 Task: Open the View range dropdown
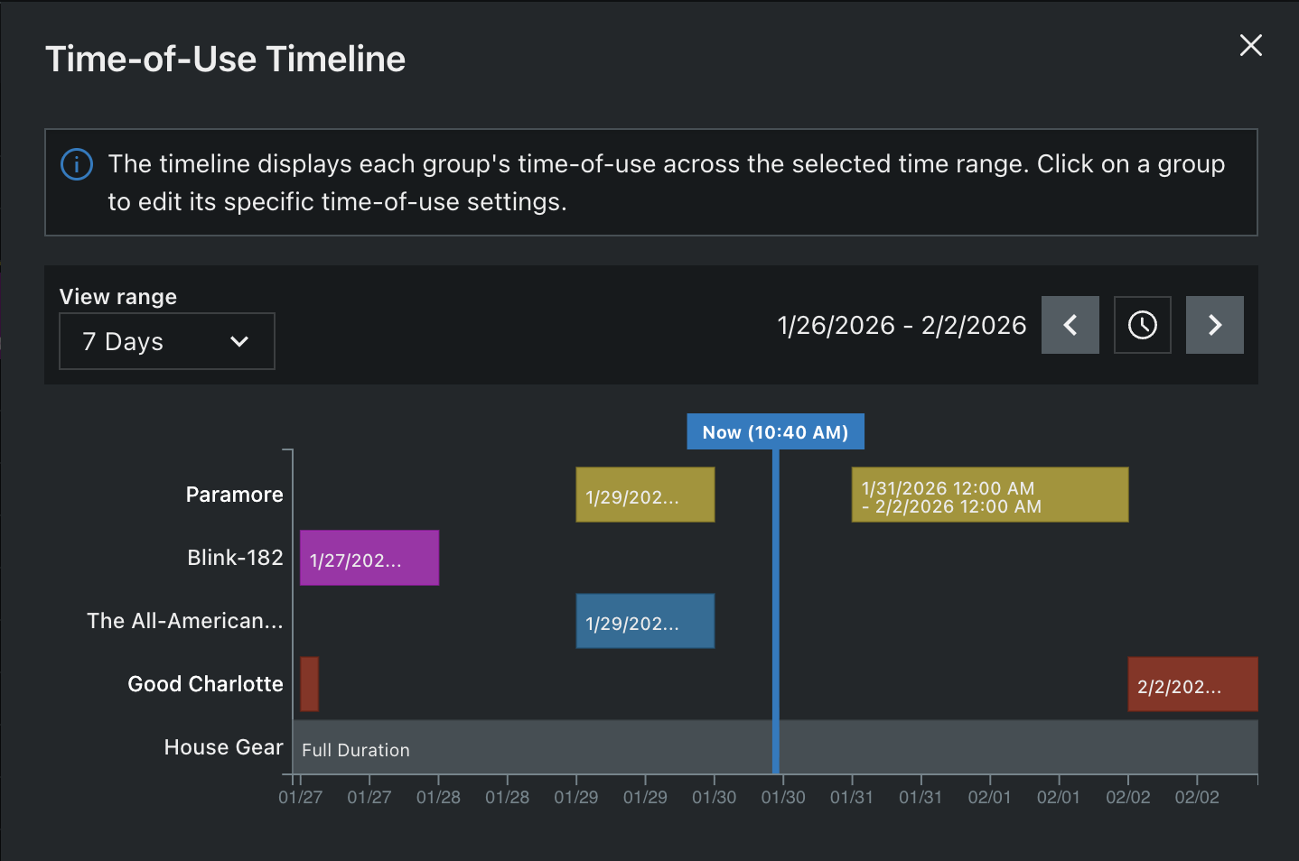pyautogui.click(x=166, y=341)
